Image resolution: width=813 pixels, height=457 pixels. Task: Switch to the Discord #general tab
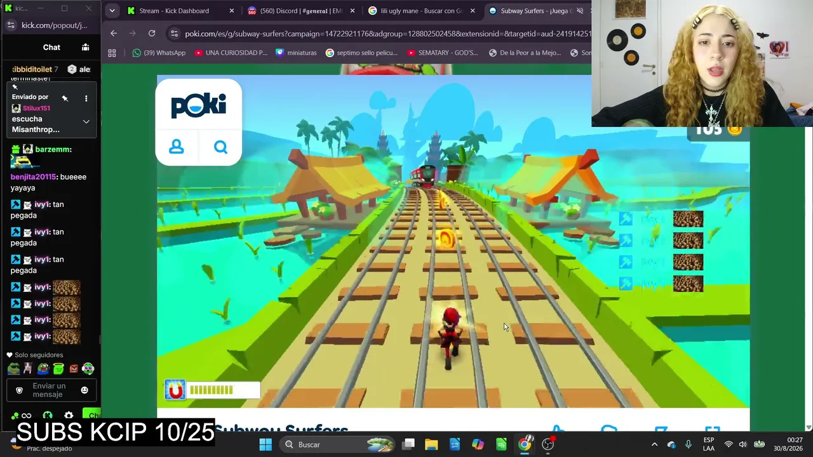click(300, 11)
